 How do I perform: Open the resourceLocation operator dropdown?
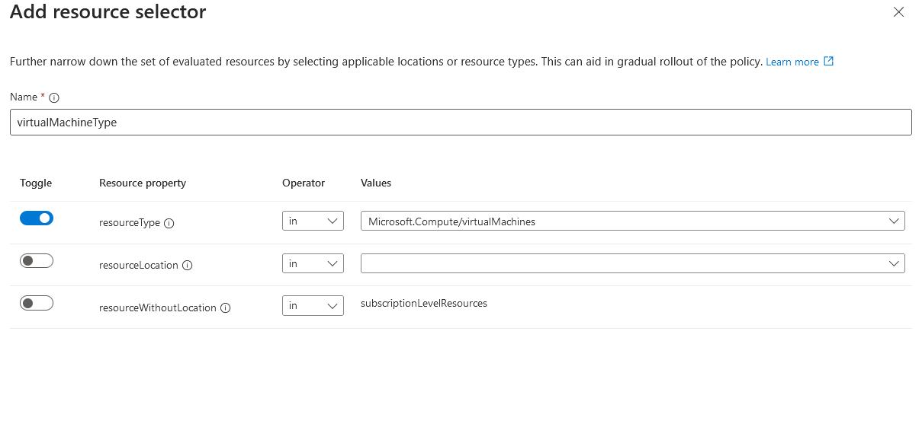tap(313, 263)
